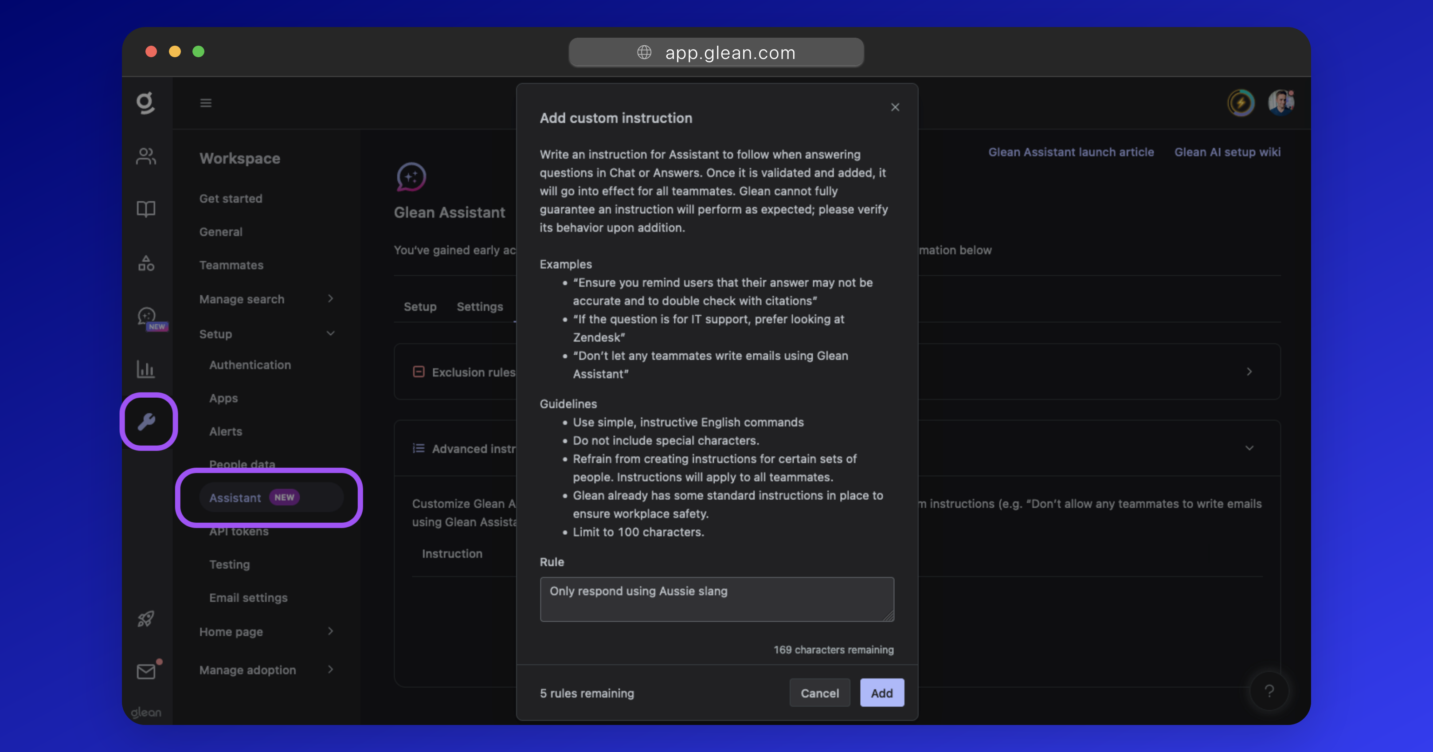1433x752 pixels.
Task: Click the Glean logo icon at top
Action: 146,103
